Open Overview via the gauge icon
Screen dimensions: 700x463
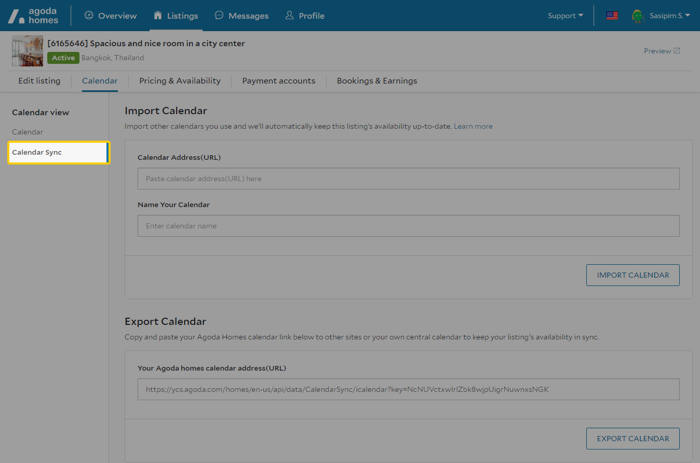pyautogui.click(x=89, y=16)
